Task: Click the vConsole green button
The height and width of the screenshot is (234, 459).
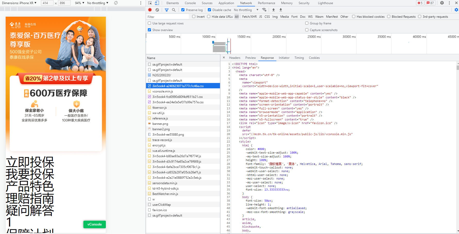Action: click(x=95, y=224)
